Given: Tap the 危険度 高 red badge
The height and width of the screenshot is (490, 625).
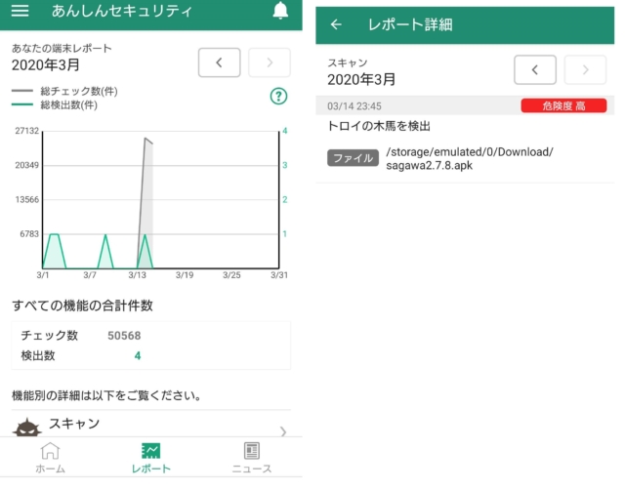Looking at the screenshot, I should coord(563,105).
